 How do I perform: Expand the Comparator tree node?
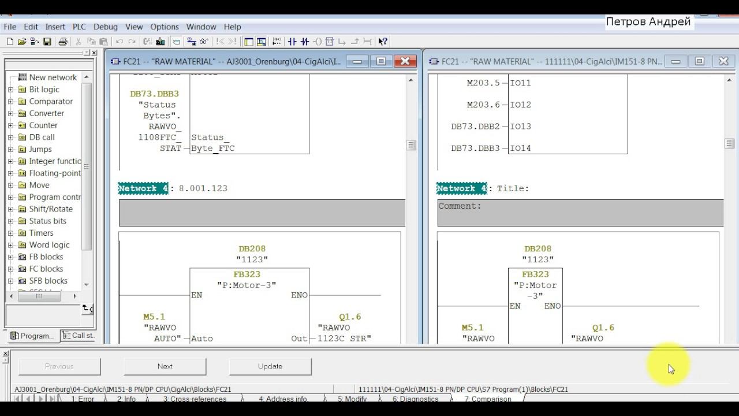pyautogui.click(x=10, y=102)
